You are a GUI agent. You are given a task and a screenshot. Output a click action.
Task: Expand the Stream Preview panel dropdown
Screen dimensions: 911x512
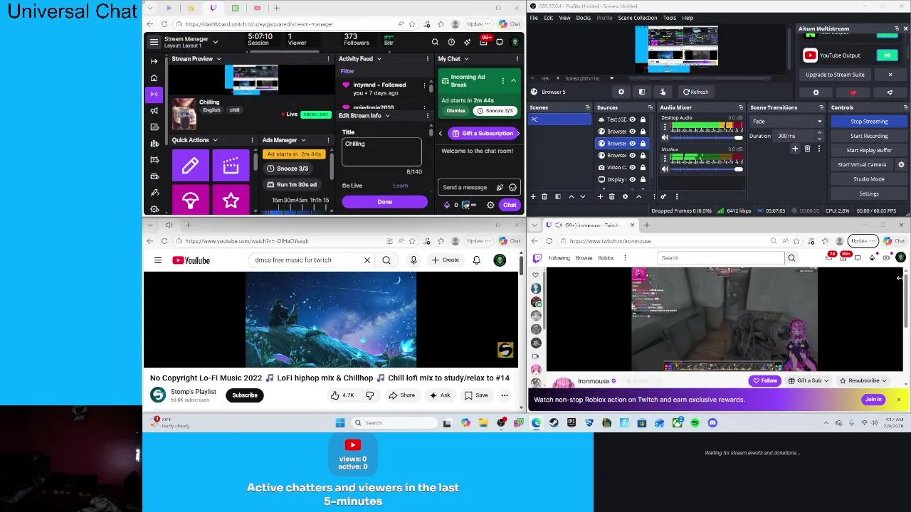click(x=218, y=59)
